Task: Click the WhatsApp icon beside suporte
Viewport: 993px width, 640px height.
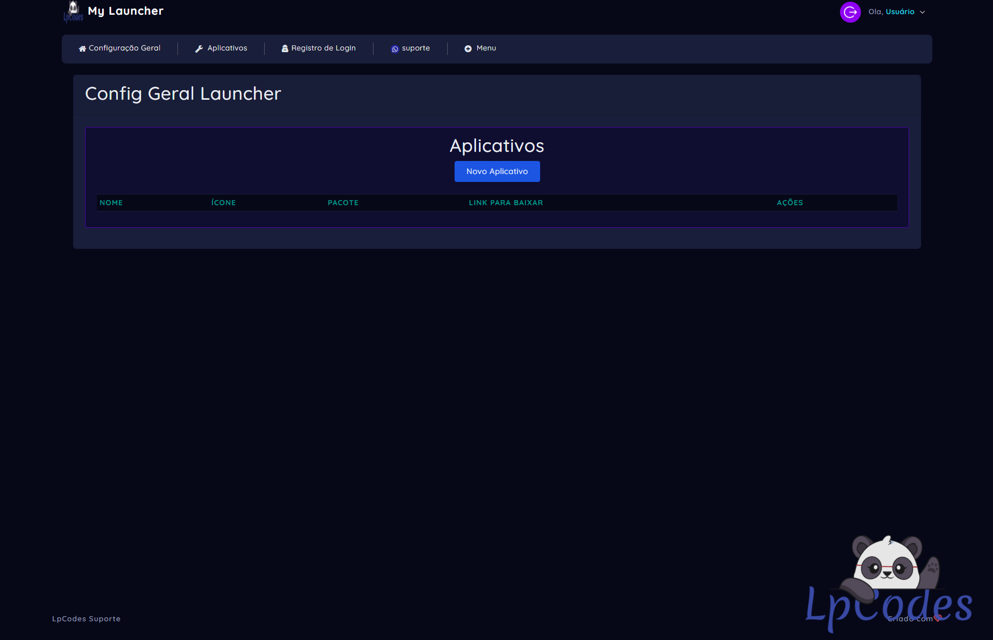Action: click(395, 49)
